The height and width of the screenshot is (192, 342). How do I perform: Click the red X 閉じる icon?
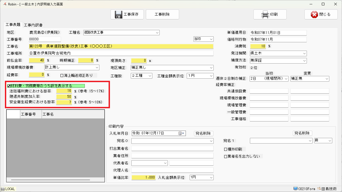[x=314, y=15]
